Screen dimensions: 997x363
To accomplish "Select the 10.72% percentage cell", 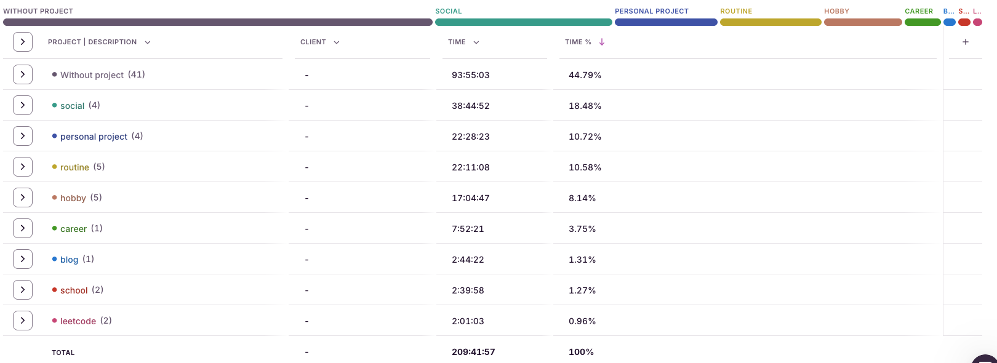I will (x=585, y=137).
